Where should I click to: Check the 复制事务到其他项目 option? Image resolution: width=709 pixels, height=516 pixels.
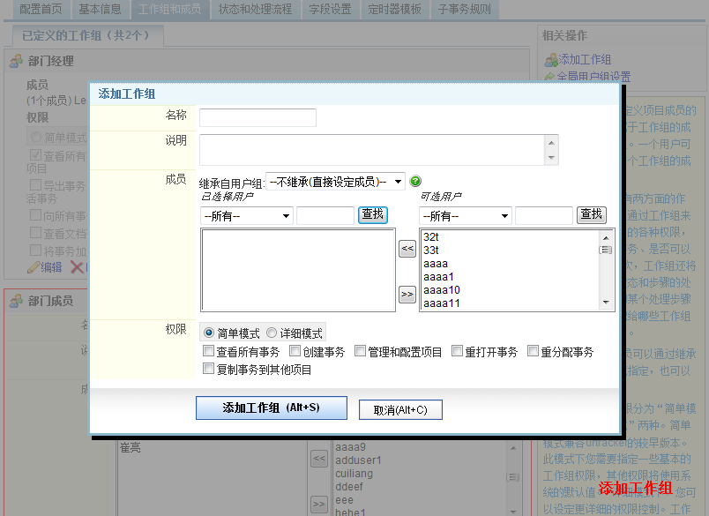(x=208, y=370)
